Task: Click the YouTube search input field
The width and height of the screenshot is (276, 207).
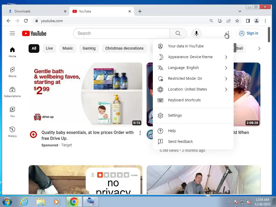Action: click(x=122, y=33)
